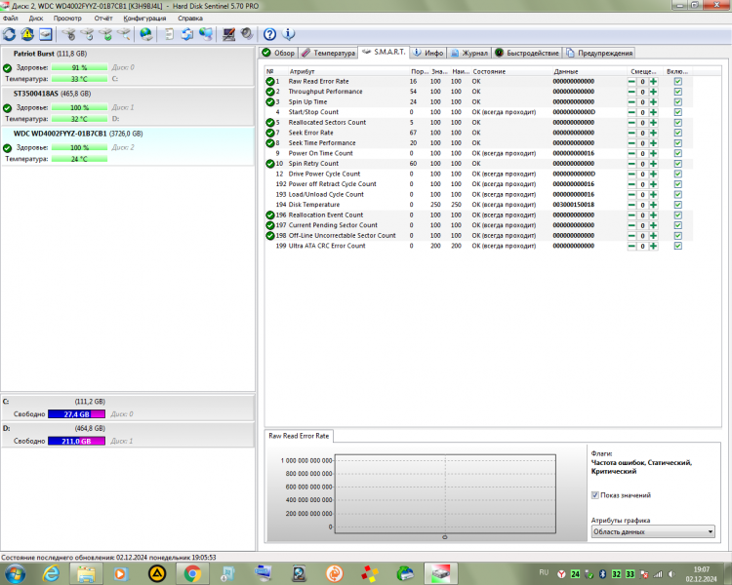Click the disk panel icon with blue frame

click(x=46, y=34)
